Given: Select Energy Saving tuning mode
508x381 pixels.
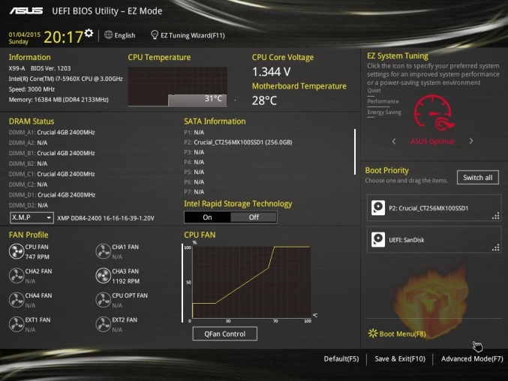Looking at the screenshot, I should (384, 112).
